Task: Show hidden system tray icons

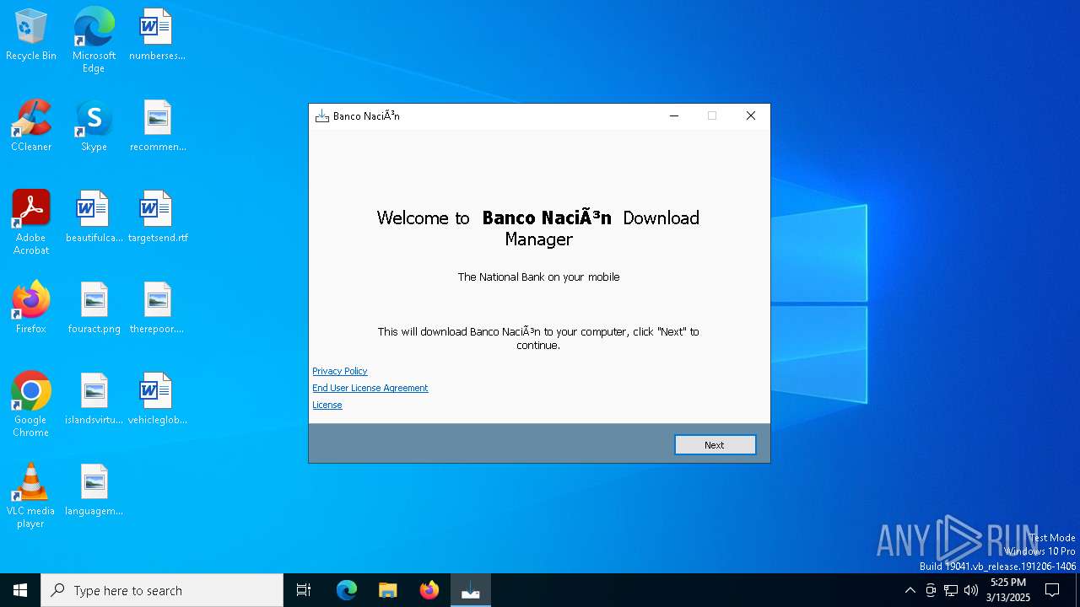Action: click(x=910, y=590)
